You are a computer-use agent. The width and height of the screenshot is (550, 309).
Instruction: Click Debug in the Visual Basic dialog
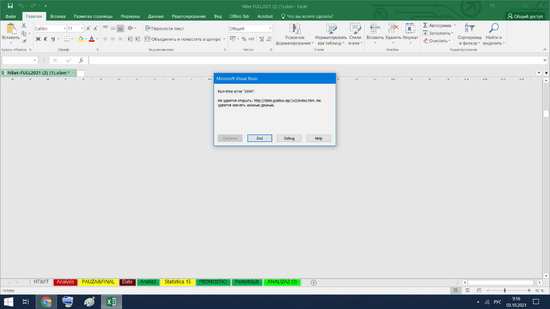289,138
